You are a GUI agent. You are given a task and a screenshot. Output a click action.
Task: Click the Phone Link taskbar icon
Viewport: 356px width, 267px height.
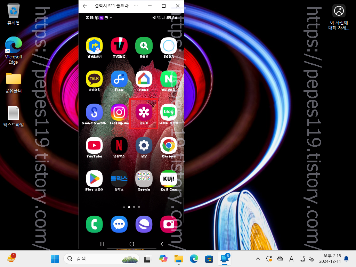[225, 259]
